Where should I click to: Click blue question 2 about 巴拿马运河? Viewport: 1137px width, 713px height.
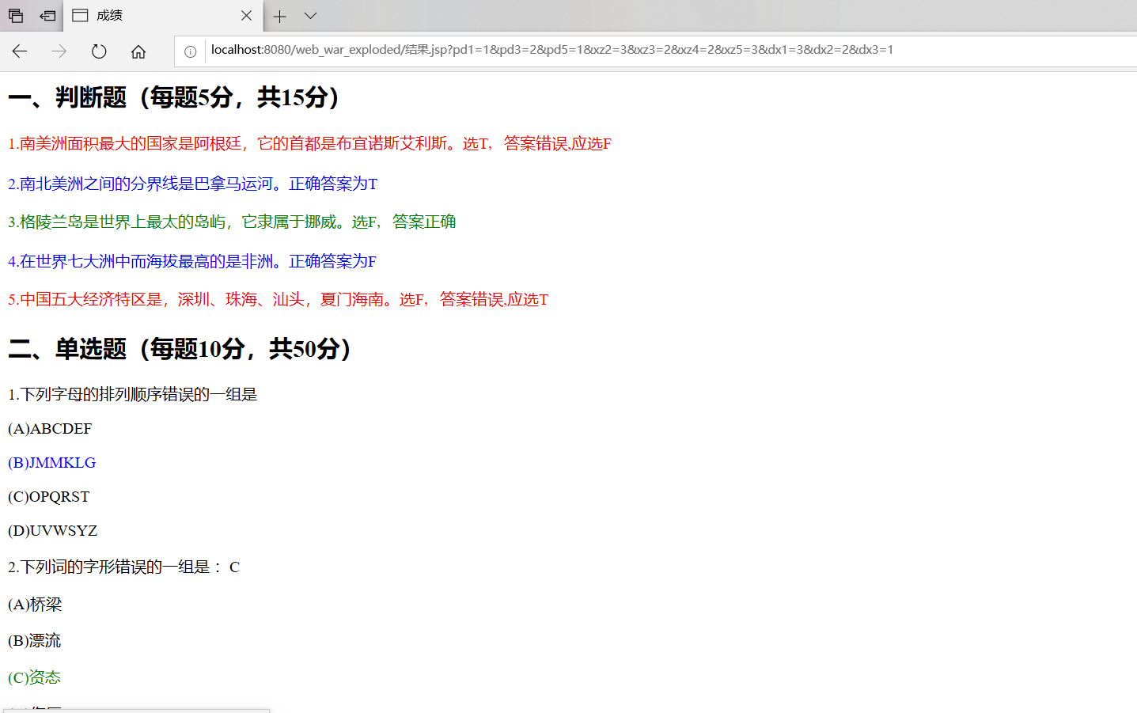[x=192, y=184]
